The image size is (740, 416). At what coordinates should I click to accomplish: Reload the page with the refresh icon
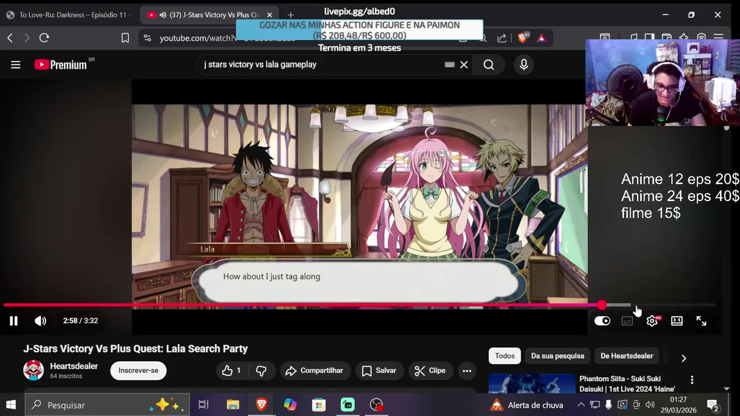44,38
